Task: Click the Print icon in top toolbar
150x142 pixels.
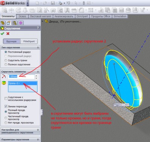Action: pos(60,3)
